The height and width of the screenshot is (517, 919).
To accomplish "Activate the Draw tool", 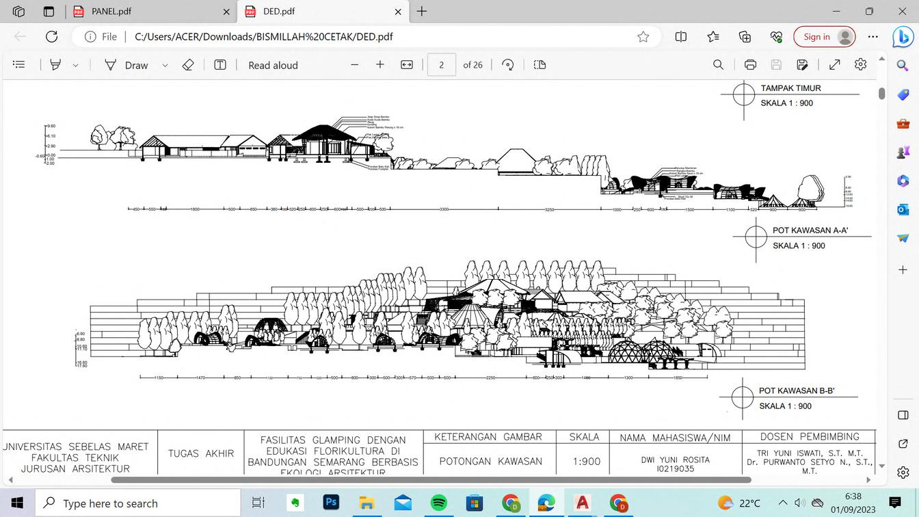I will point(126,65).
